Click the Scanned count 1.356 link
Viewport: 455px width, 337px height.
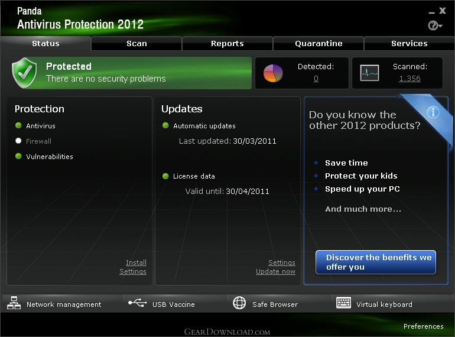pyautogui.click(x=409, y=79)
